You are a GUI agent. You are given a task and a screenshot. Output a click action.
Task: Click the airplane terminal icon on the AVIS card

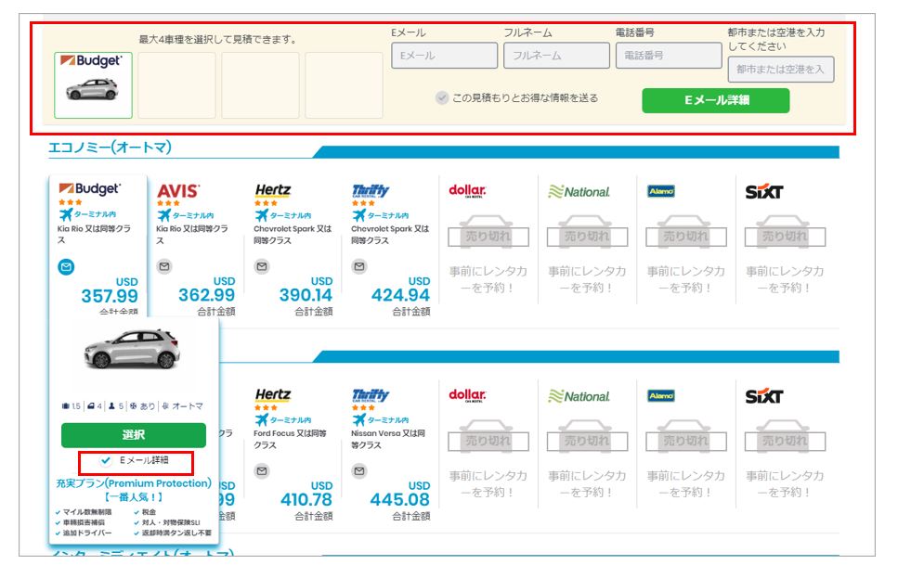click(x=164, y=215)
